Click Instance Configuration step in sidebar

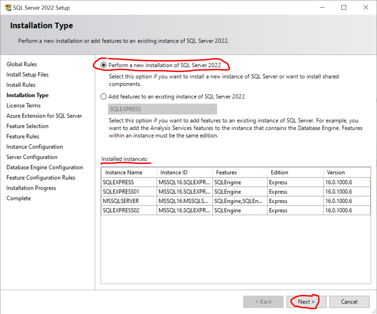tap(35, 147)
